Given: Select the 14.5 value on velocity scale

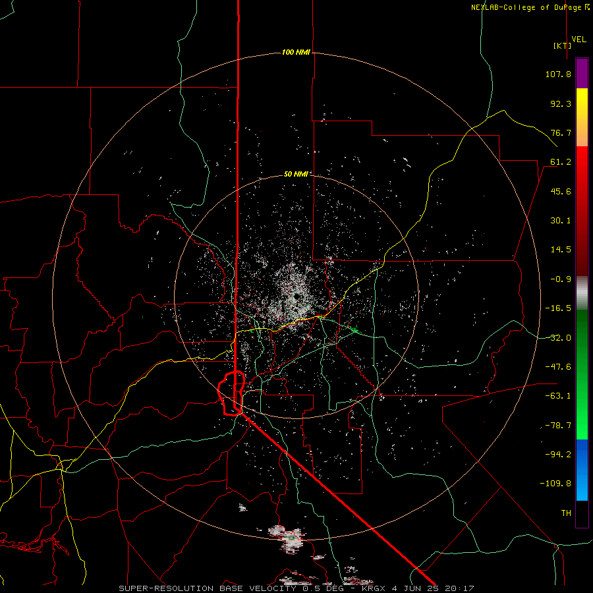Looking at the screenshot, I should tap(561, 249).
